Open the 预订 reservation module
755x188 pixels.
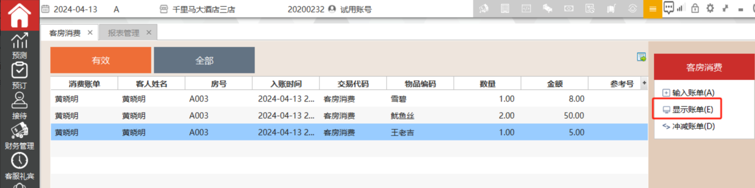point(19,75)
